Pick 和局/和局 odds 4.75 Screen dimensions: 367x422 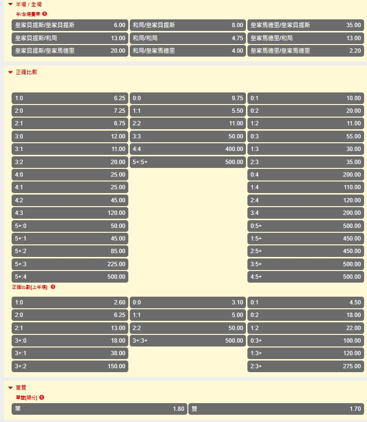click(x=188, y=38)
